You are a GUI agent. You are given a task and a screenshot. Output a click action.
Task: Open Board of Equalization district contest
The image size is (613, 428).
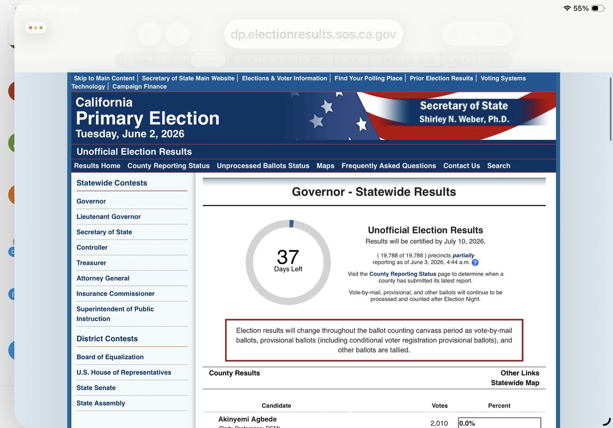110,357
